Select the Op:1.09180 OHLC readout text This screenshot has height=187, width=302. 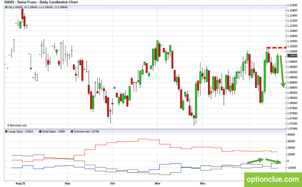[x=38, y=7]
